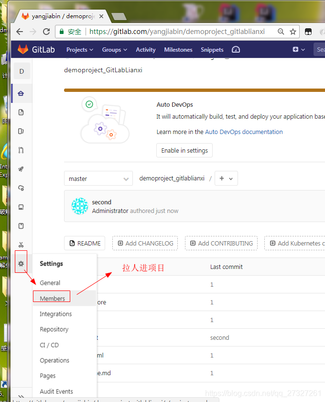Expand the new item plus dropdown in navbar

299,49
